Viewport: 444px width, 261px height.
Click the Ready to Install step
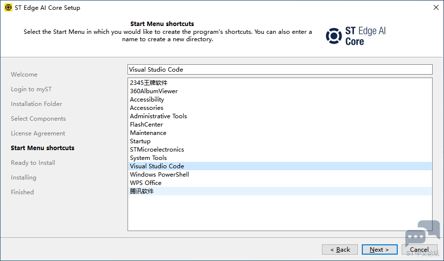point(33,163)
